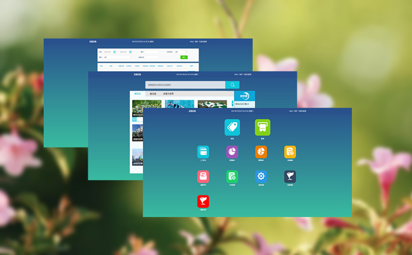Image resolution: width=412 pixels, height=255 pixels.
Task: Switch to the 跑马场 tab
Action: (153, 94)
